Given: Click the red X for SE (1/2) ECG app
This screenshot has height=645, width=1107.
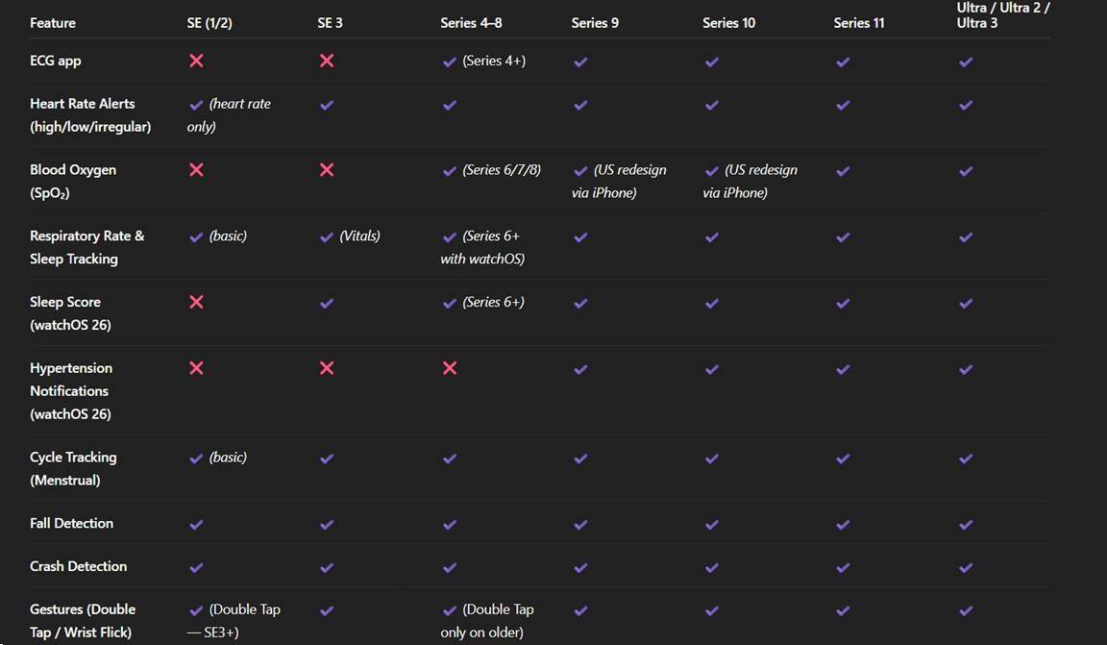Looking at the screenshot, I should [x=196, y=61].
